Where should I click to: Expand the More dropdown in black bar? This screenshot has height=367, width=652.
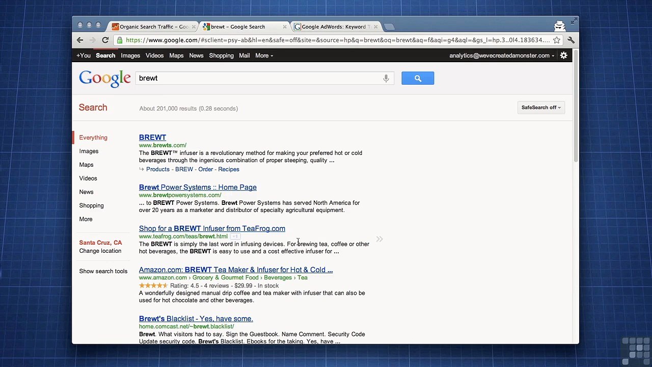(x=264, y=56)
